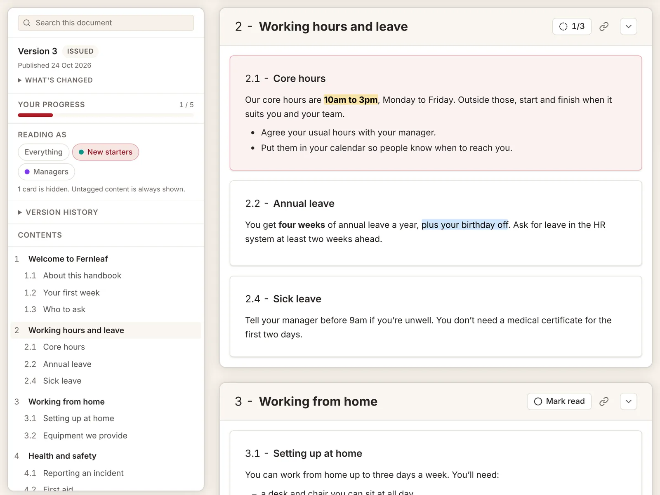Expand the Version History section

[x=58, y=212]
